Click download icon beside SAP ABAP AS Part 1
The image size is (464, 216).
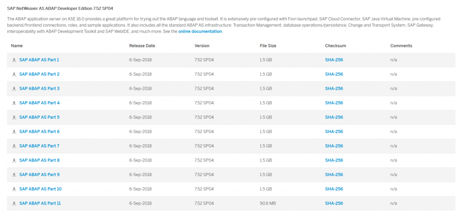tap(14, 60)
